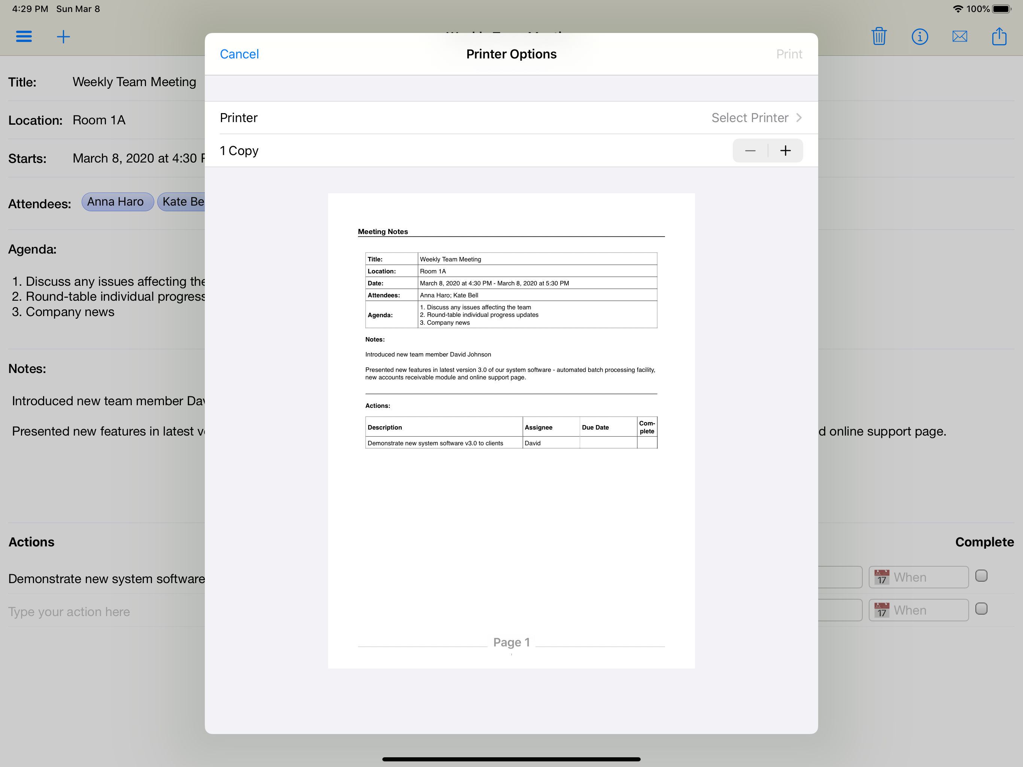1023x767 pixels.
Task: Check Complete box for new action row
Action: 981,609
